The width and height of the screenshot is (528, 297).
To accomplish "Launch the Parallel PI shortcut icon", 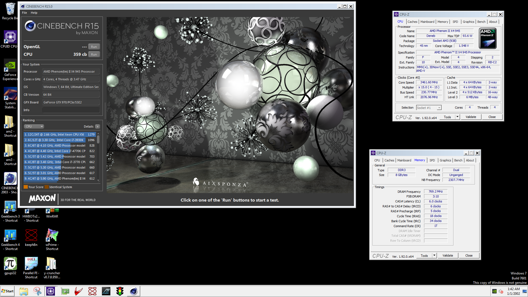I will click(31, 268).
